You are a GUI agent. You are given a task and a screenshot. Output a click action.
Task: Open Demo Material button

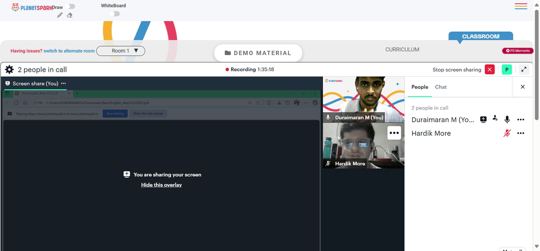click(x=258, y=53)
